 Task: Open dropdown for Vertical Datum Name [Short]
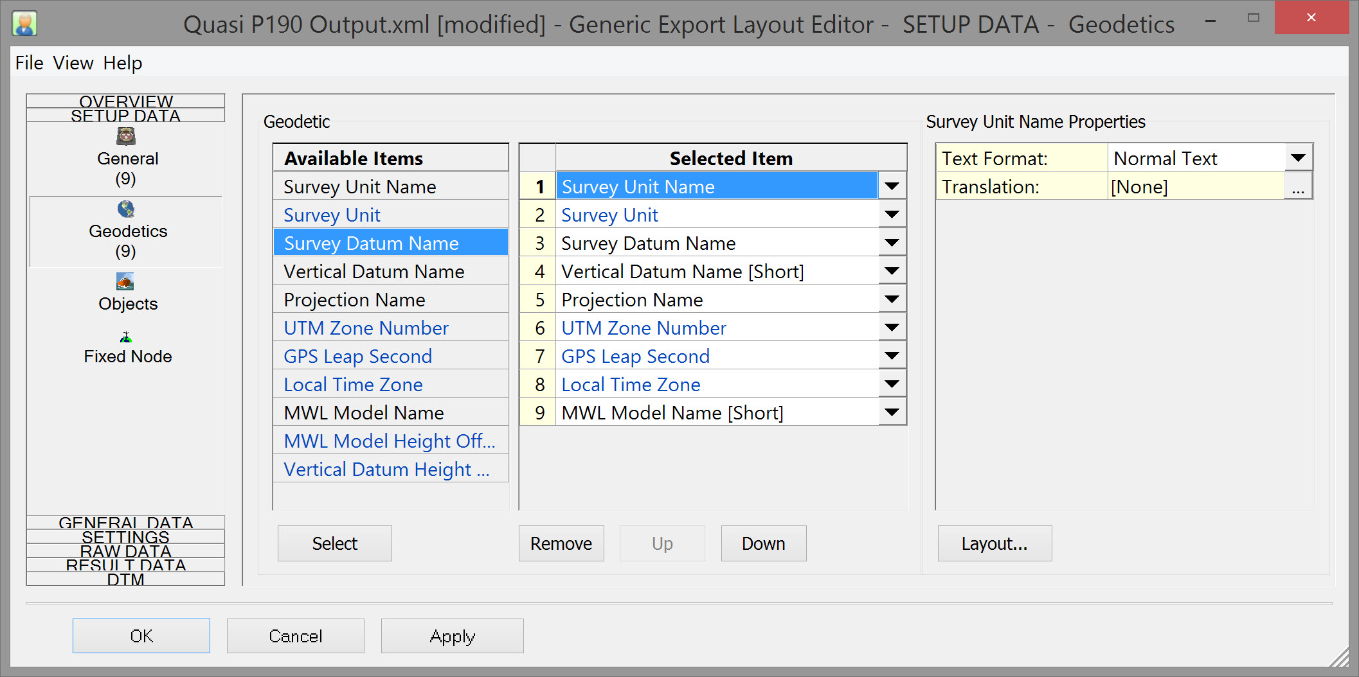[892, 271]
